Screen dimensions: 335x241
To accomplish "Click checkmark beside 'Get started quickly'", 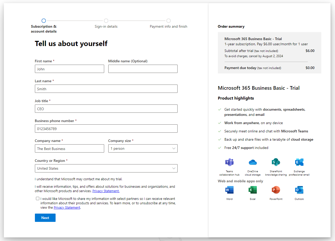I will click(219, 109).
